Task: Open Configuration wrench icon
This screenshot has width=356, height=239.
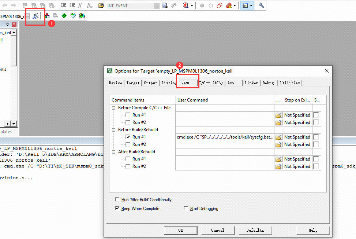Action: click(261, 5)
